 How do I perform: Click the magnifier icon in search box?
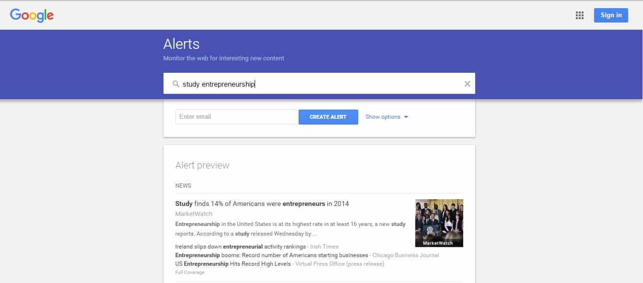coord(175,84)
